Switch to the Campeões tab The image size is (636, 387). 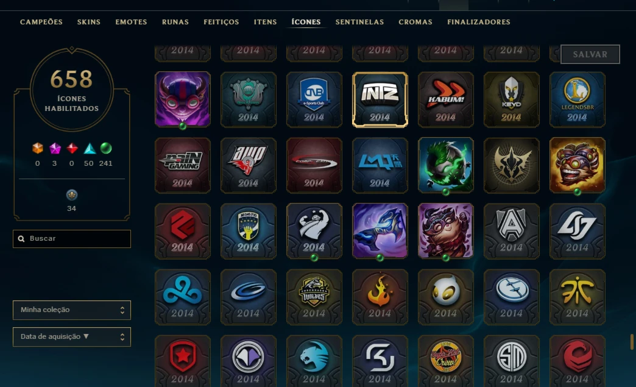[x=41, y=22]
